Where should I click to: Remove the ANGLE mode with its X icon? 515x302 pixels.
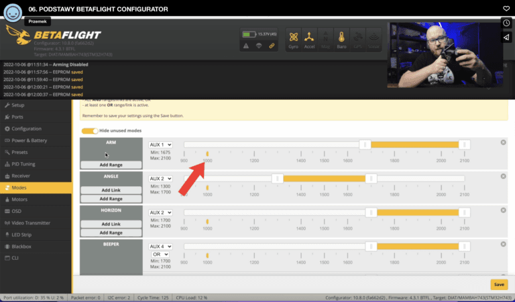[x=503, y=176]
